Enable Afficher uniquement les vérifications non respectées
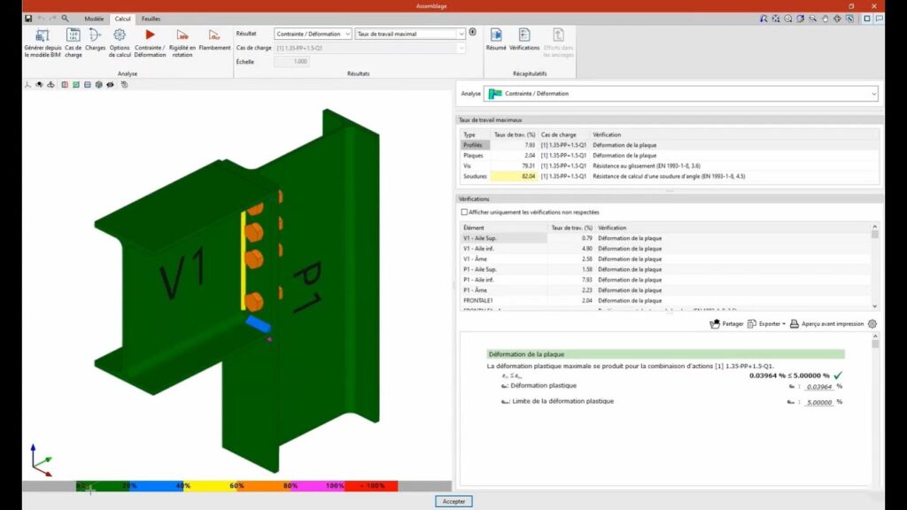This screenshot has height=510, width=907. (464, 212)
